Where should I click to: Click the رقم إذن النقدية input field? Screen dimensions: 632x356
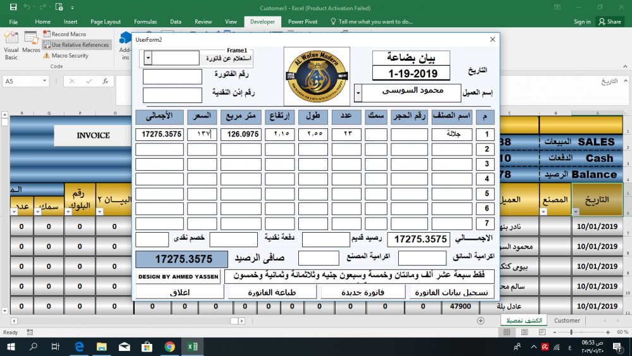(x=173, y=95)
